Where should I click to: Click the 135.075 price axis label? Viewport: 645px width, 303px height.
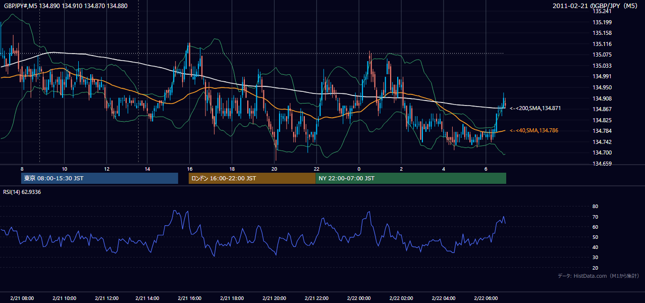602,55
